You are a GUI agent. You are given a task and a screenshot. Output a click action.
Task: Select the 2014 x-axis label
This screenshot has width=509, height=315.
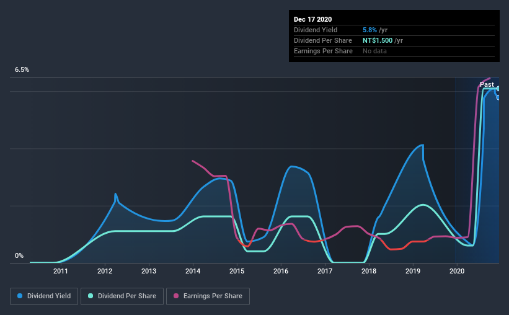tap(193, 271)
